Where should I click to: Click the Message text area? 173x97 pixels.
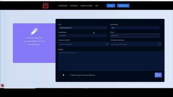(x=111, y=61)
